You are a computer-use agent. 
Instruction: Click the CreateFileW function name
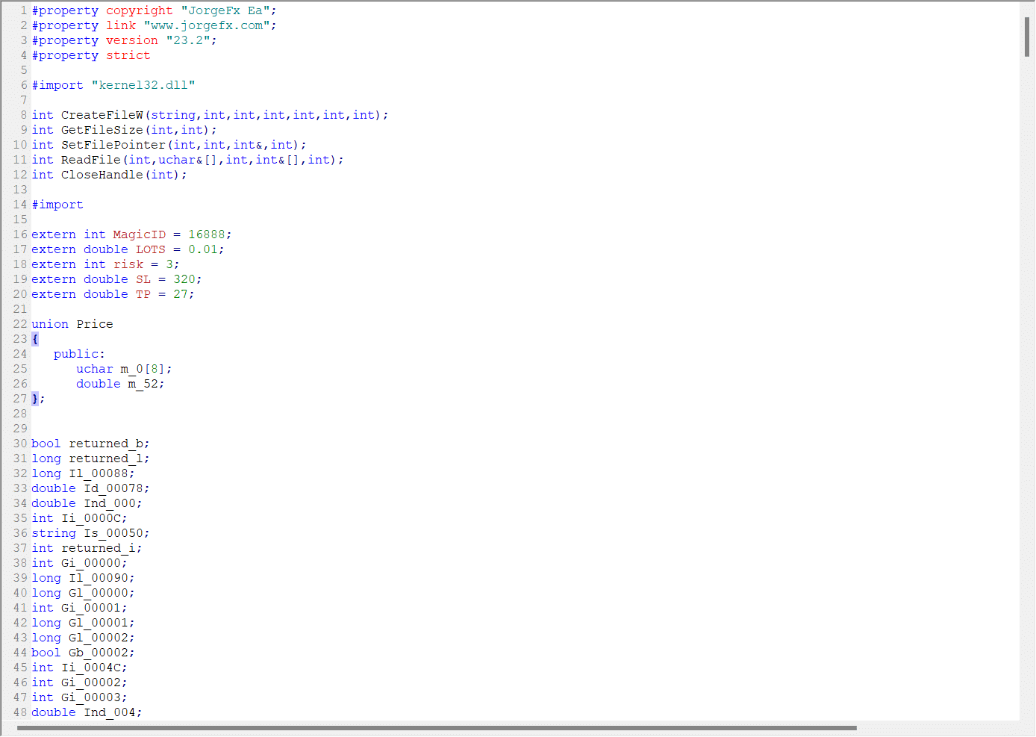coord(102,115)
